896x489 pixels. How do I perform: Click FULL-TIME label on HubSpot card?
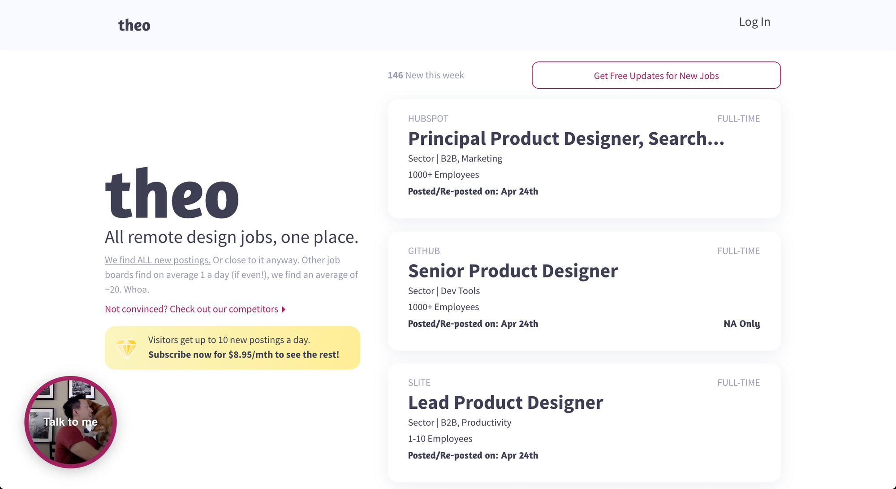[x=738, y=119]
